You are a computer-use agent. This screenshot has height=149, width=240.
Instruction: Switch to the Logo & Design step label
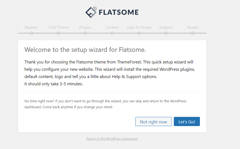coord(139,27)
